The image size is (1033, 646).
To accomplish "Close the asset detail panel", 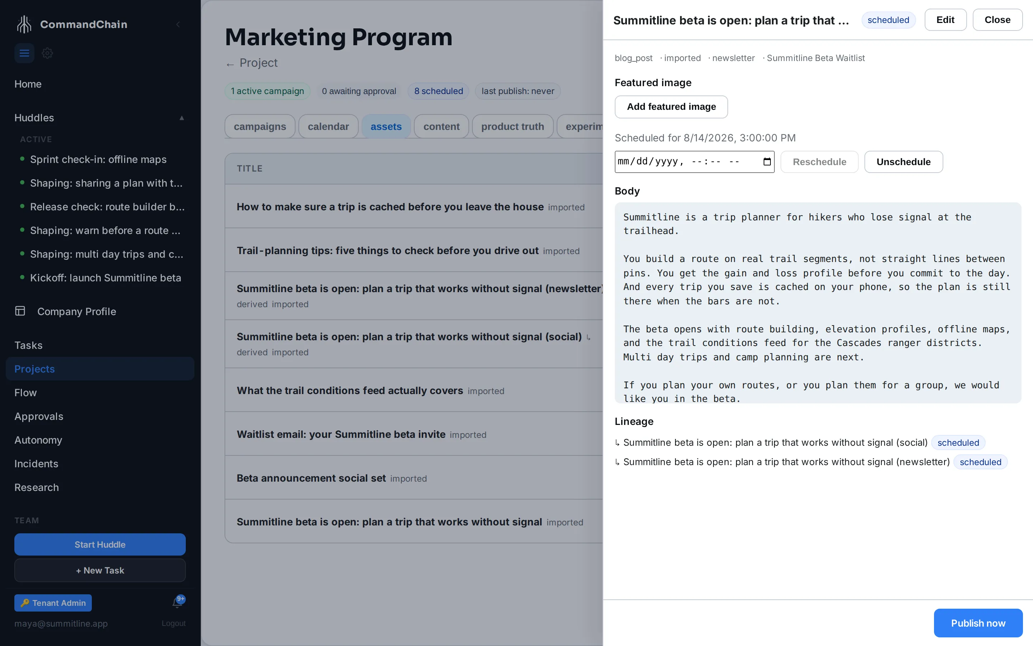I will (x=997, y=20).
